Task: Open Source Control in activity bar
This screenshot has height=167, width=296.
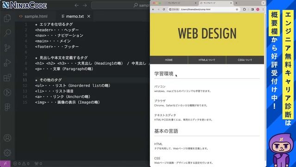Action: pos(7,48)
